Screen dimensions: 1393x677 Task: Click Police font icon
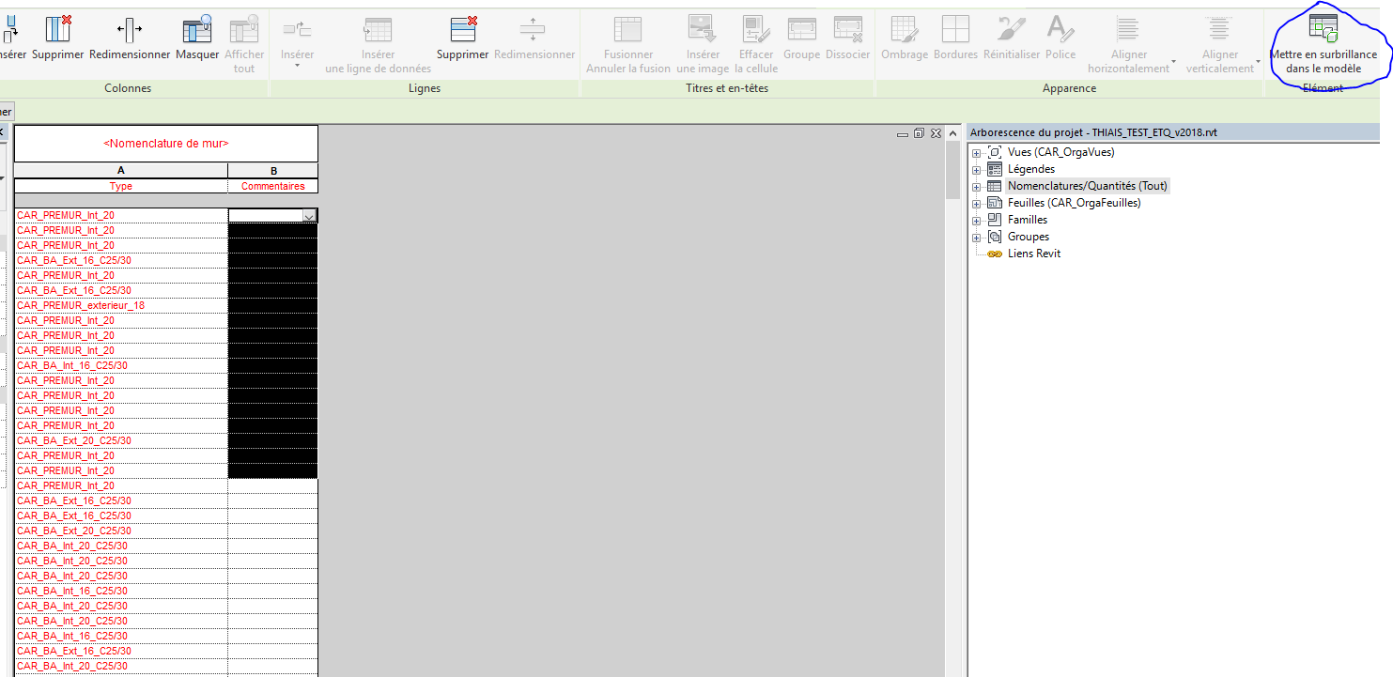[x=1060, y=30]
